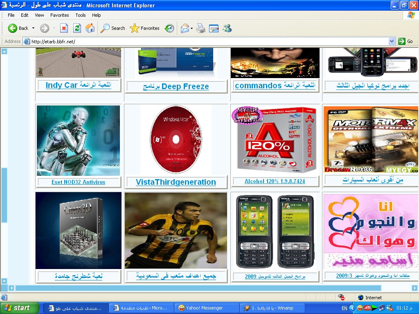The image size is (419, 314).
Task: Follow the commandos game link
Action: click(275, 85)
